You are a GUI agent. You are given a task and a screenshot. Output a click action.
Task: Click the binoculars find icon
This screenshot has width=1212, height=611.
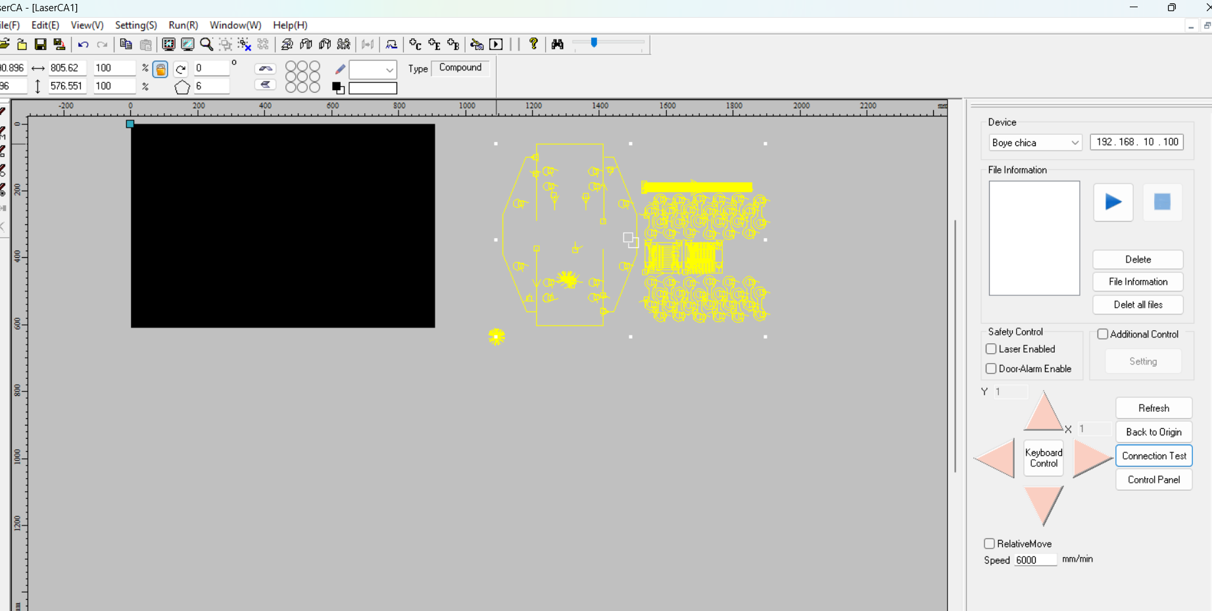(x=558, y=44)
